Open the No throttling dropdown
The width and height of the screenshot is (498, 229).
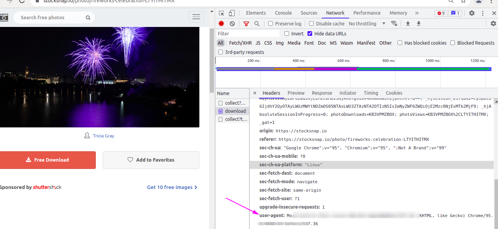click(x=367, y=23)
